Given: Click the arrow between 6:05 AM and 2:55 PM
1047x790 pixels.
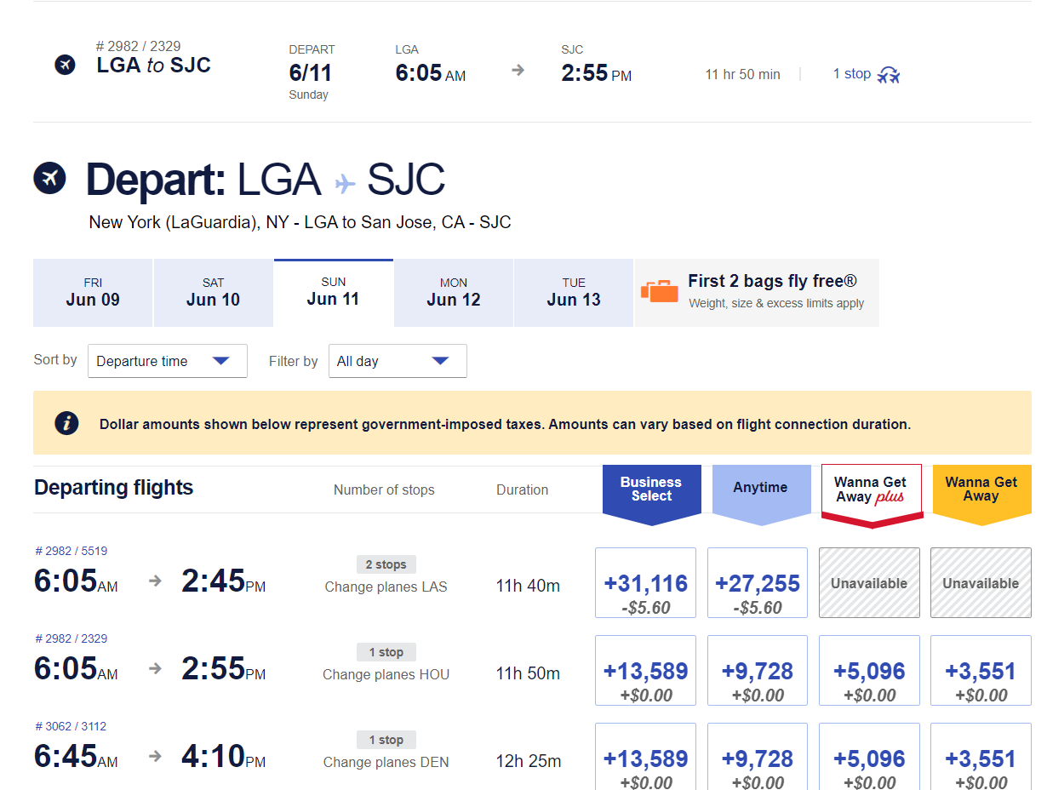Looking at the screenshot, I should [156, 668].
